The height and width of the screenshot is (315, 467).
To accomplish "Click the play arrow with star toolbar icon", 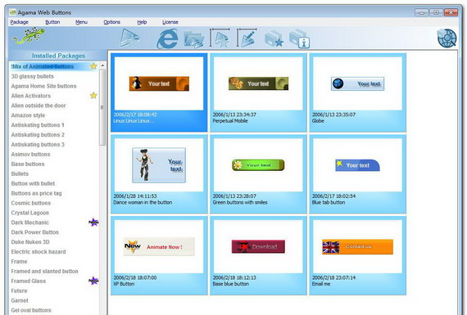I will point(129,38).
